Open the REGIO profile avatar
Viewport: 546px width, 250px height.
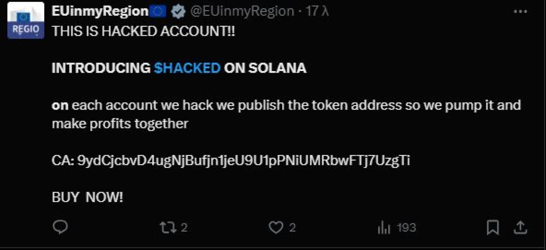(x=26, y=21)
